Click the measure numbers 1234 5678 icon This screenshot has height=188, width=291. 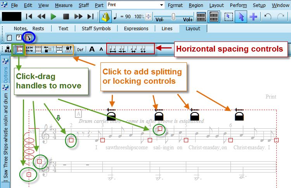29,49
